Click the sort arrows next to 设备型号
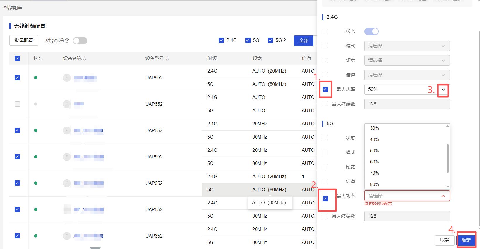Viewport: 480px width, 249px height. pos(167,58)
